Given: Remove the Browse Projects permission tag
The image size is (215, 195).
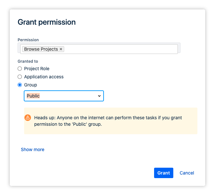Looking at the screenshot, I should click(x=61, y=49).
